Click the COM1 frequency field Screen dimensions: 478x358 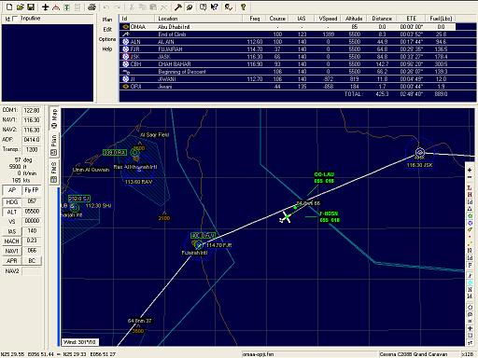click(32, 110)
